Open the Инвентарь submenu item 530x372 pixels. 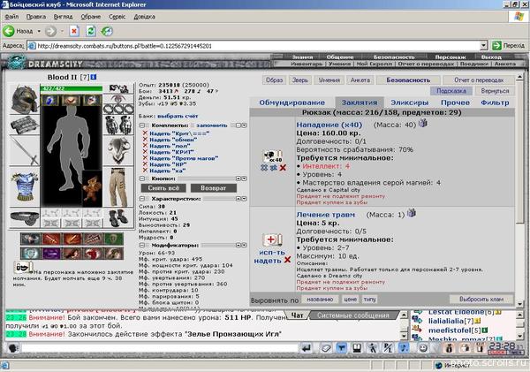pos(307,64)
